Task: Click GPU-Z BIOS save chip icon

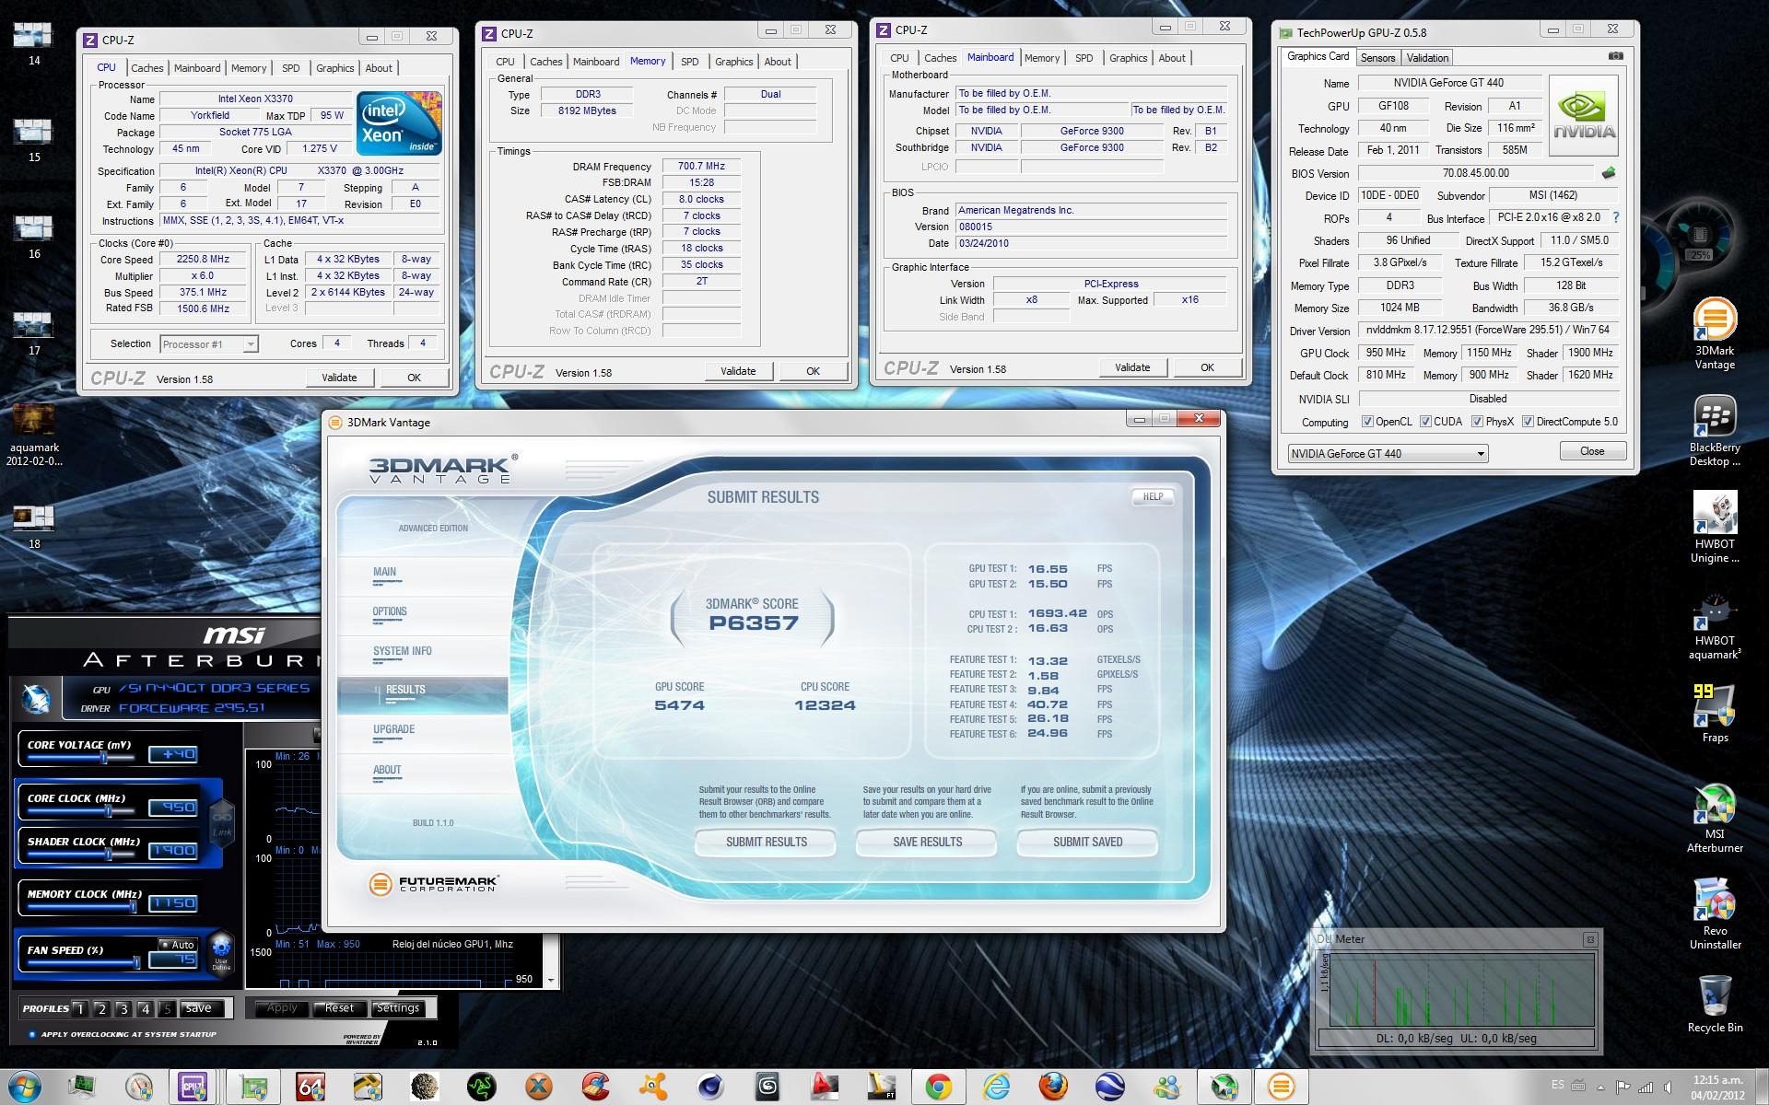Action: click(x=1610, y=172)
